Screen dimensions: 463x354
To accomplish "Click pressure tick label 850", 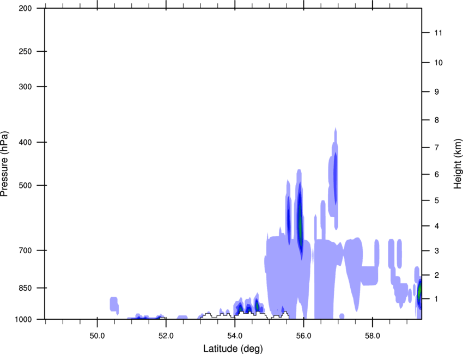I will coord(25,288).
